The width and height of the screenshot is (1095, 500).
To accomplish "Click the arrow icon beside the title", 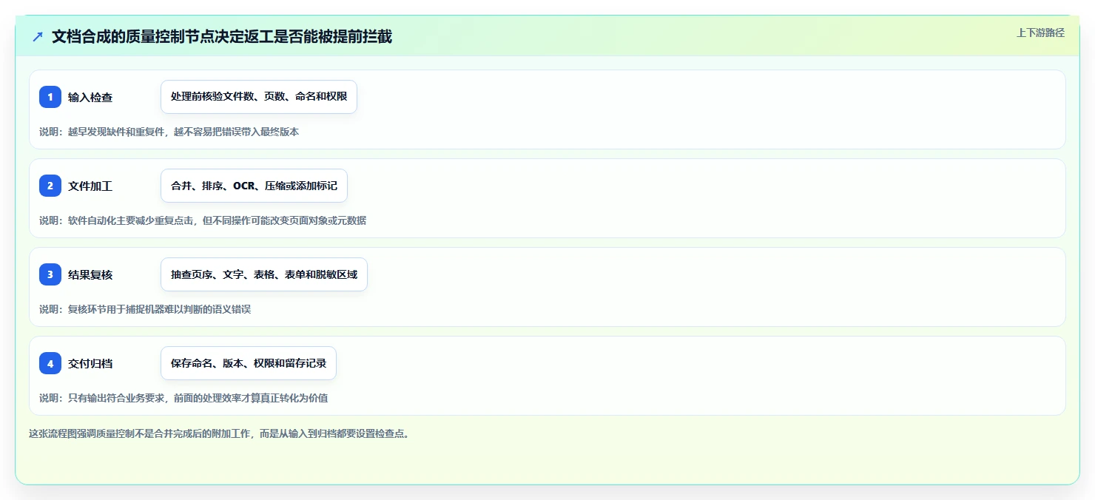I will point(38,36).
